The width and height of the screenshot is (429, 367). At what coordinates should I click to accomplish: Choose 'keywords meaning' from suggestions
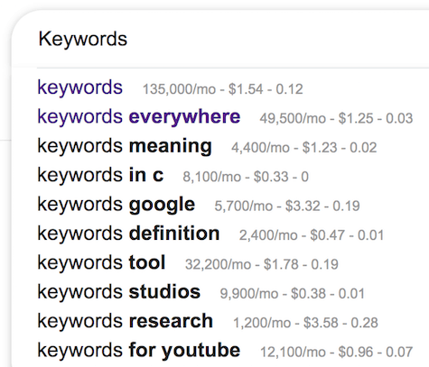[125, 146]
